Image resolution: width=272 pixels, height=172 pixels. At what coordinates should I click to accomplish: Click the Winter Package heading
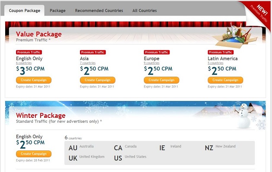point(41,116)
